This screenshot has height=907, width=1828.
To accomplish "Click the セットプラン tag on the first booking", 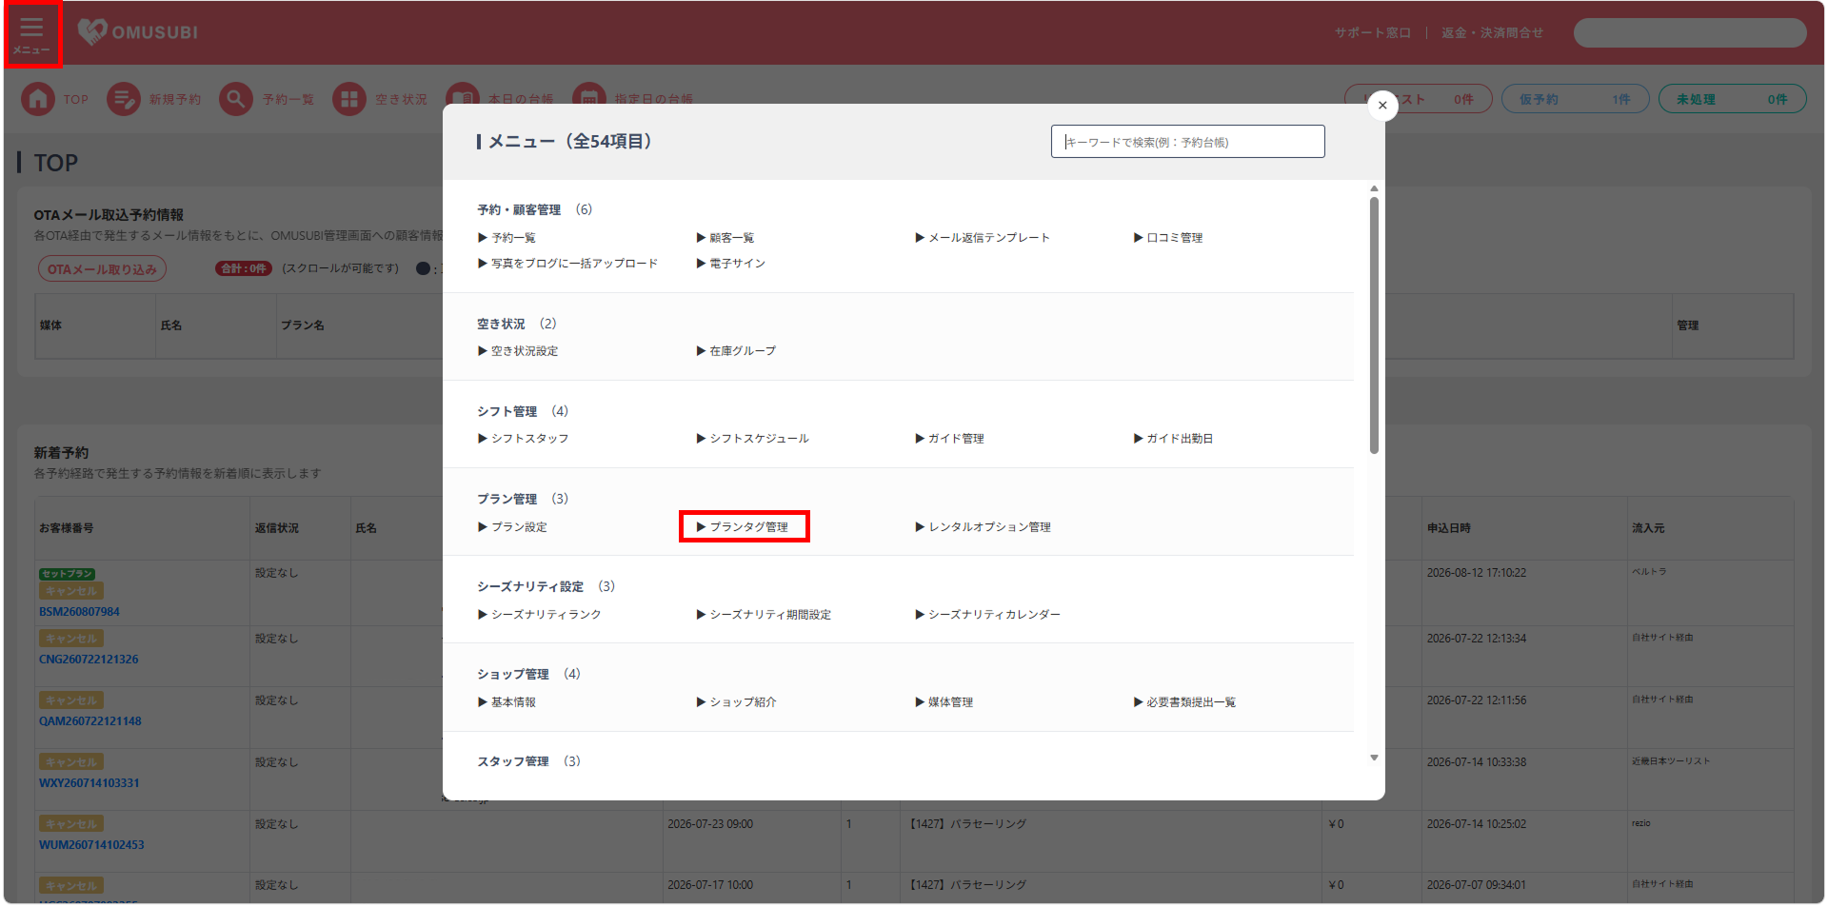I will pos(67,574).
